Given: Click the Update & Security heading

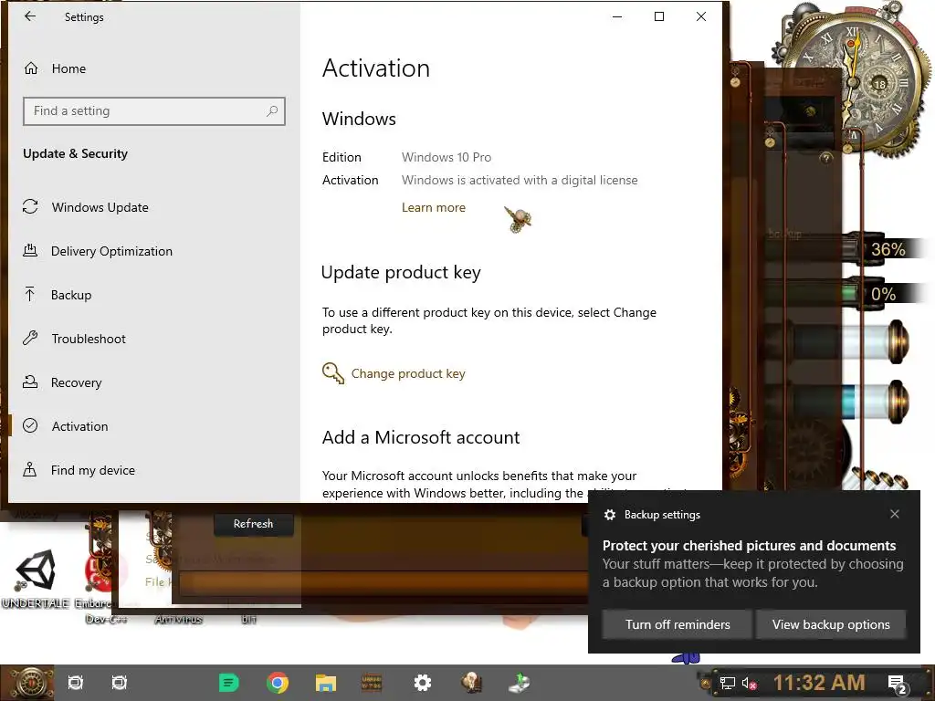Looking at the screenshot, I should [x=75, y=153].
